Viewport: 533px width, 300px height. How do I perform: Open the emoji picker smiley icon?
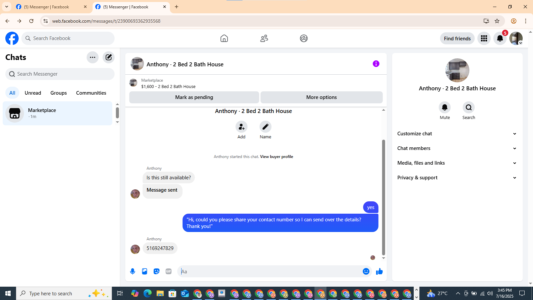366,271
